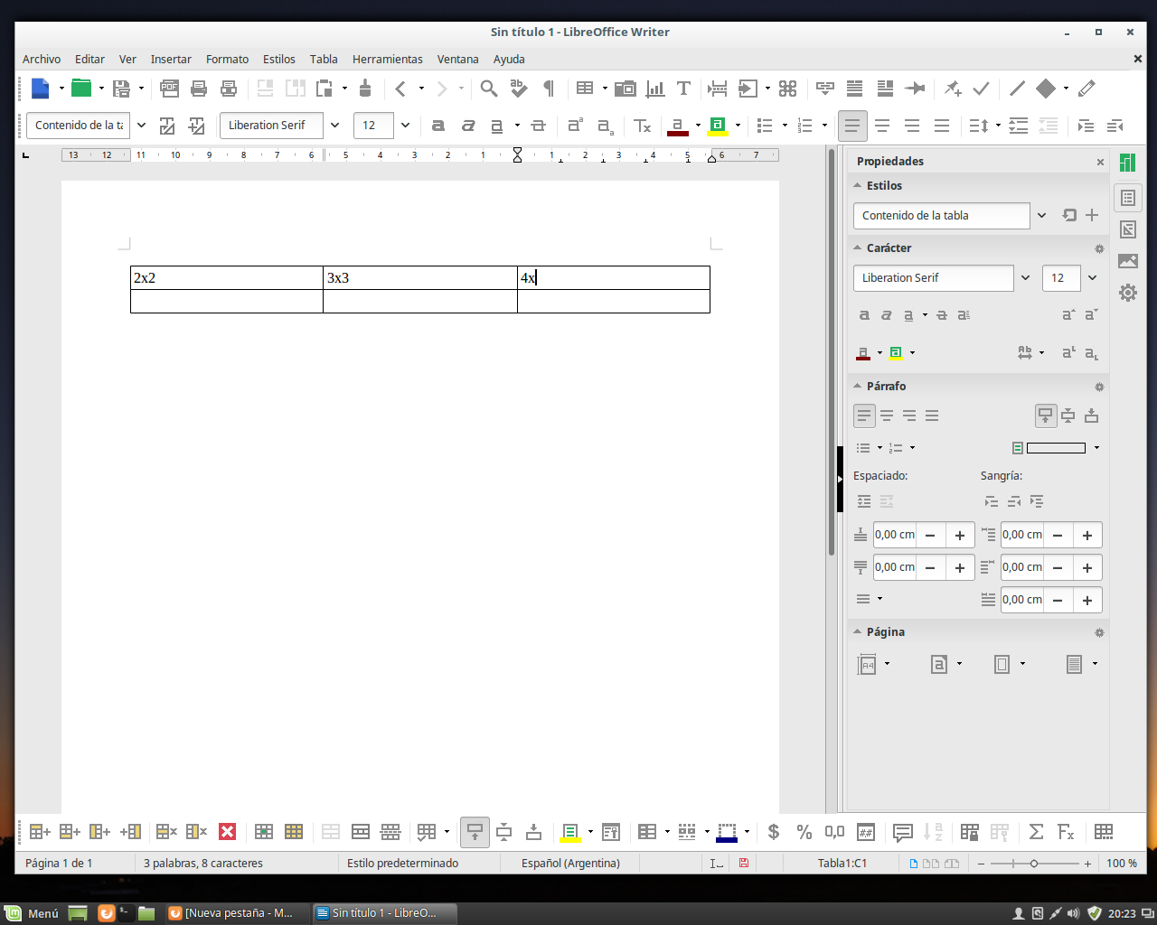Open sidebar paragraph style dropdown arrow
Screen dimensions: 1157x925
1041,216
